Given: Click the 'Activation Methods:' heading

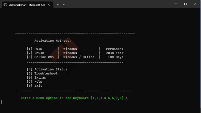Looking at the screenshot, I should coord(53,41).
